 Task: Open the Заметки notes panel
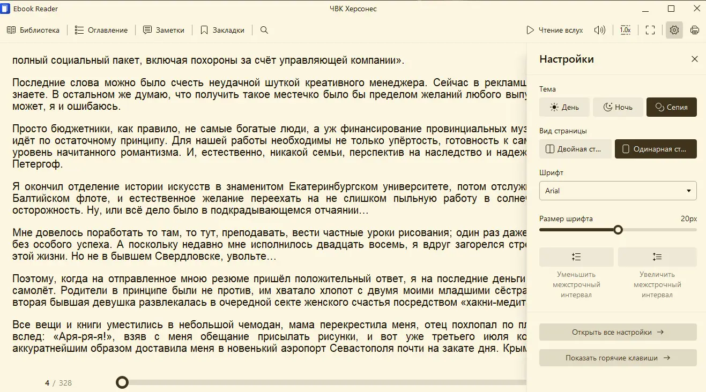pos(164,30)
